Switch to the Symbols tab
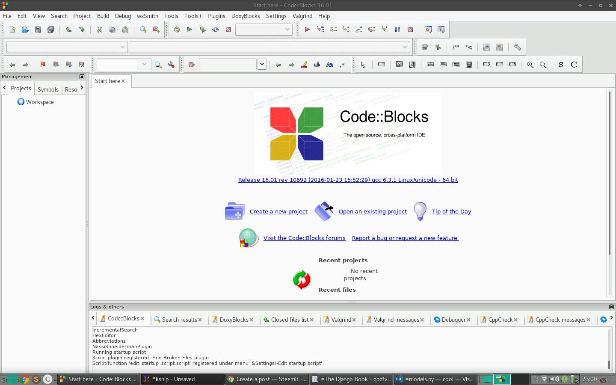The width and height of the screenshot is (616, 385). point(48,89)
